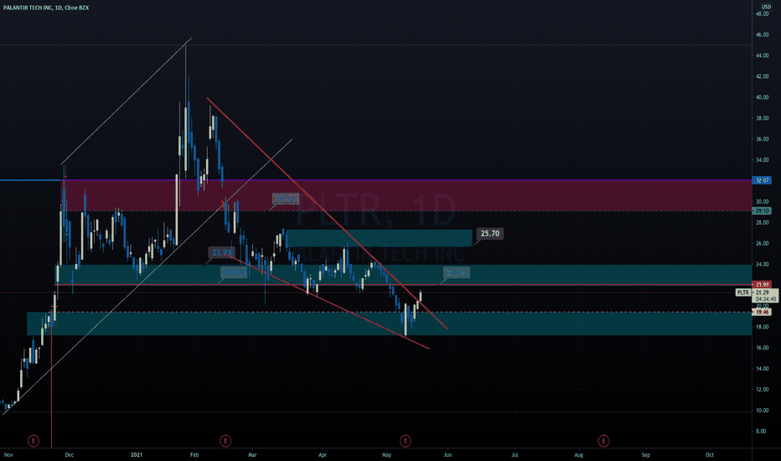
Task: Click the Oct label on time axis
Action: click(710, 454)
